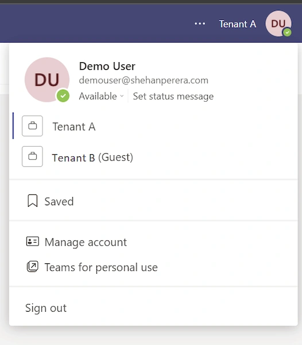
Task: Select Tenant A from the account list
Action: (x=153, y=126)
